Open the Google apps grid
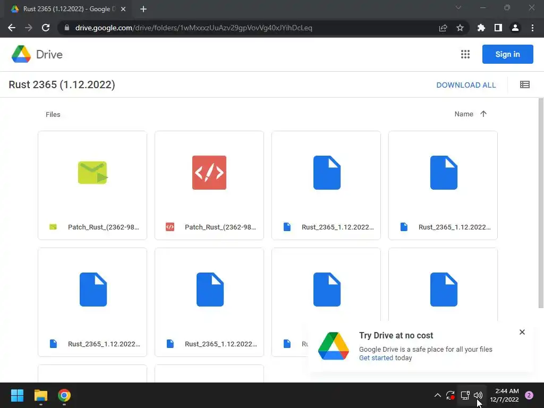Screen dimensions: 544x408 point(465,54)
